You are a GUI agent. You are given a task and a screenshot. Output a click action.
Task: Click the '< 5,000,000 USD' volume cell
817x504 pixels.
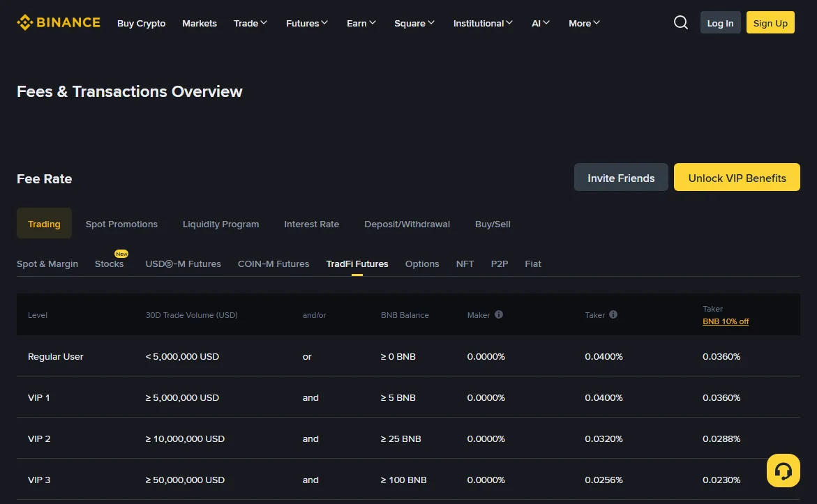[182, 356]
